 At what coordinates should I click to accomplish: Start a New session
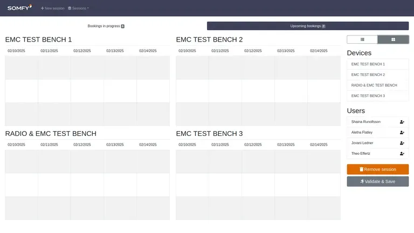[x=53, y=9]
